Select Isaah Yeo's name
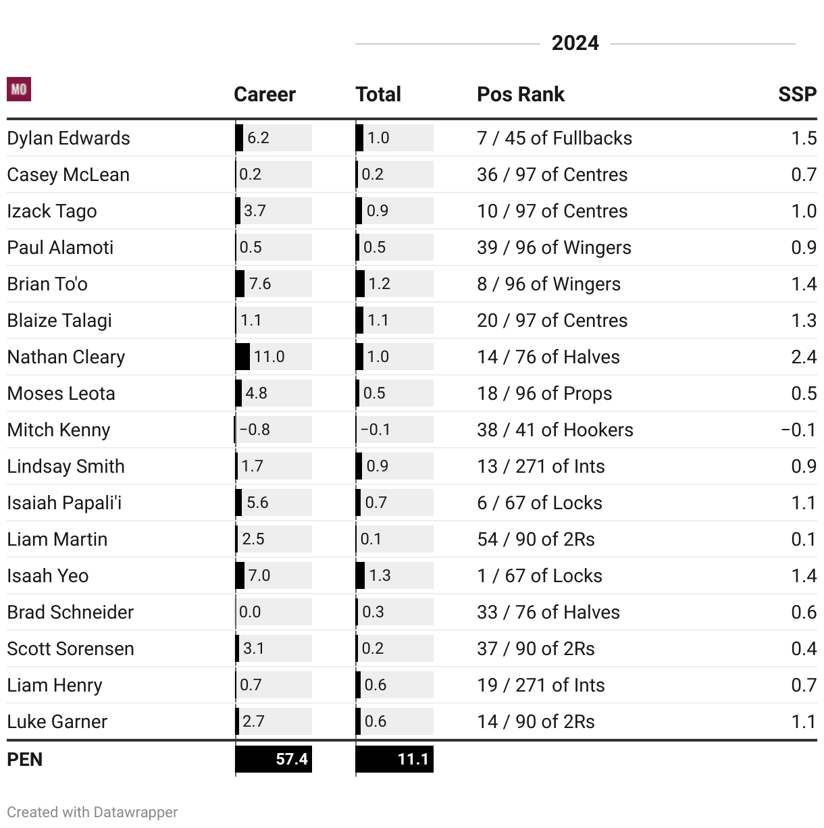Viewport: 824px width, 828px height. click(48, 575)
